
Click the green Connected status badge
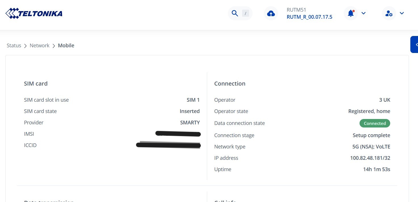[375, 123]
